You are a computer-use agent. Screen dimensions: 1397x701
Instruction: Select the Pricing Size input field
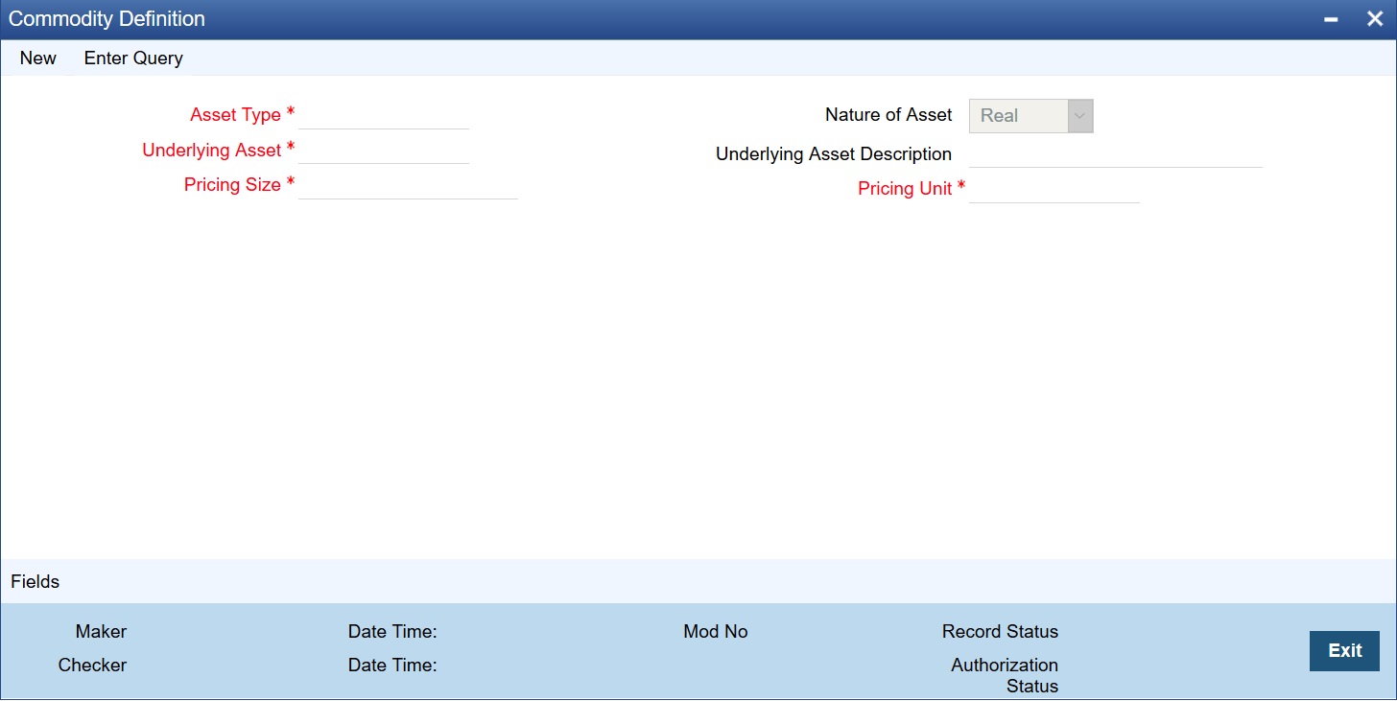coord(408,186)
